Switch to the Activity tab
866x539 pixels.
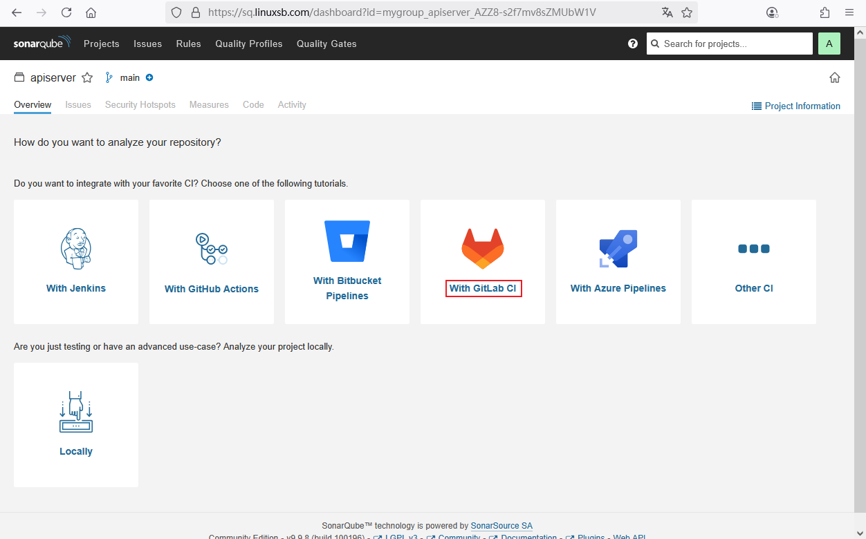point(292,105)
